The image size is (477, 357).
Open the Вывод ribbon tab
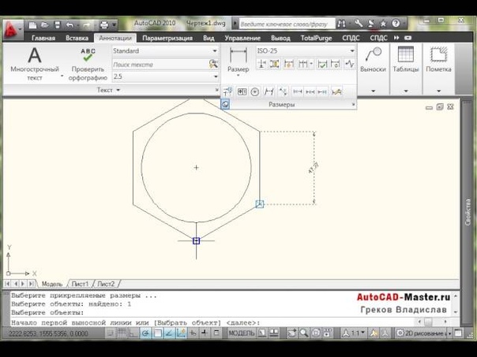click(x=280, y=38)
